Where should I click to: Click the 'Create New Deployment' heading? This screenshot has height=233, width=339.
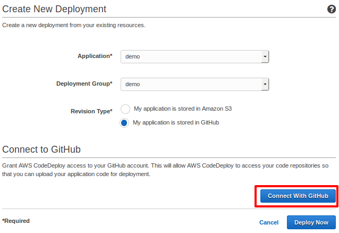click(x=54, y=9)
